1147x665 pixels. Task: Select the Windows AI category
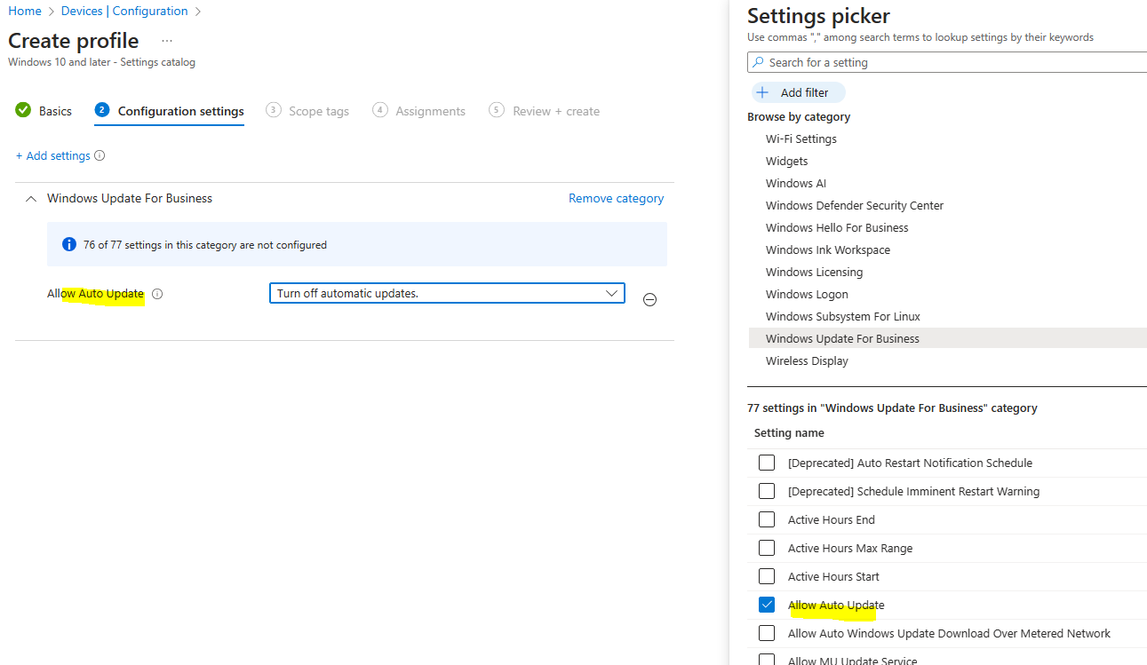coord(796,183)
